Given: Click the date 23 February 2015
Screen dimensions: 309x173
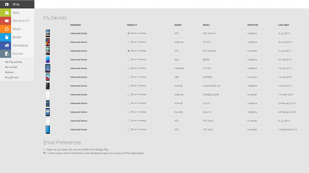Looking at the screenshot, I should pyautogui.click(x=287, y=103).
